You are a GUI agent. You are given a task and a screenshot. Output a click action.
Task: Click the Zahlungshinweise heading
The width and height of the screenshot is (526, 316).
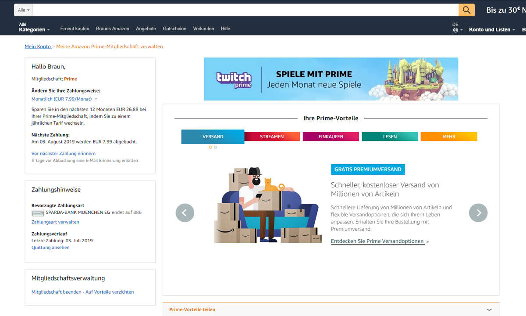click(x=56, y=190)
